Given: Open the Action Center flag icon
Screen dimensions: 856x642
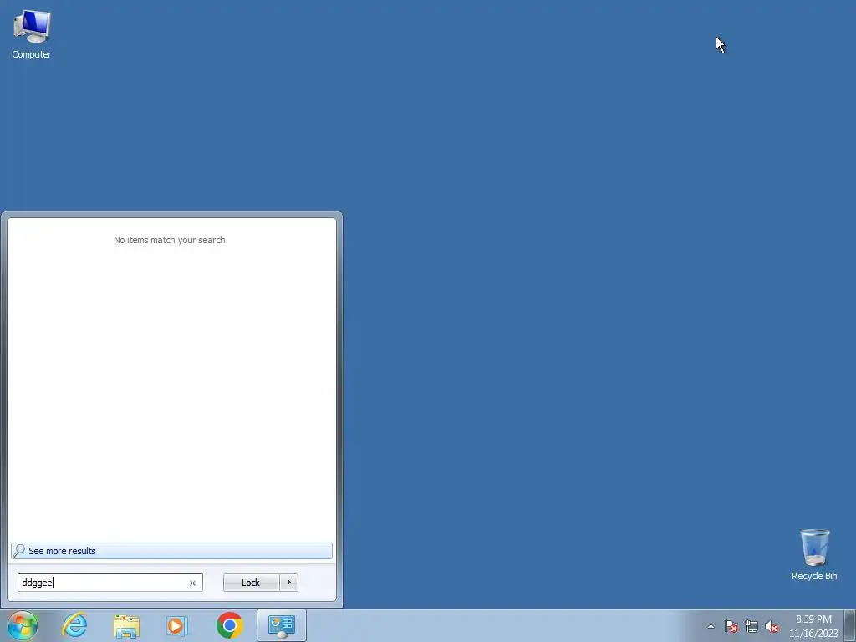Looking at the screenshot, I should (x=731, y=626).
